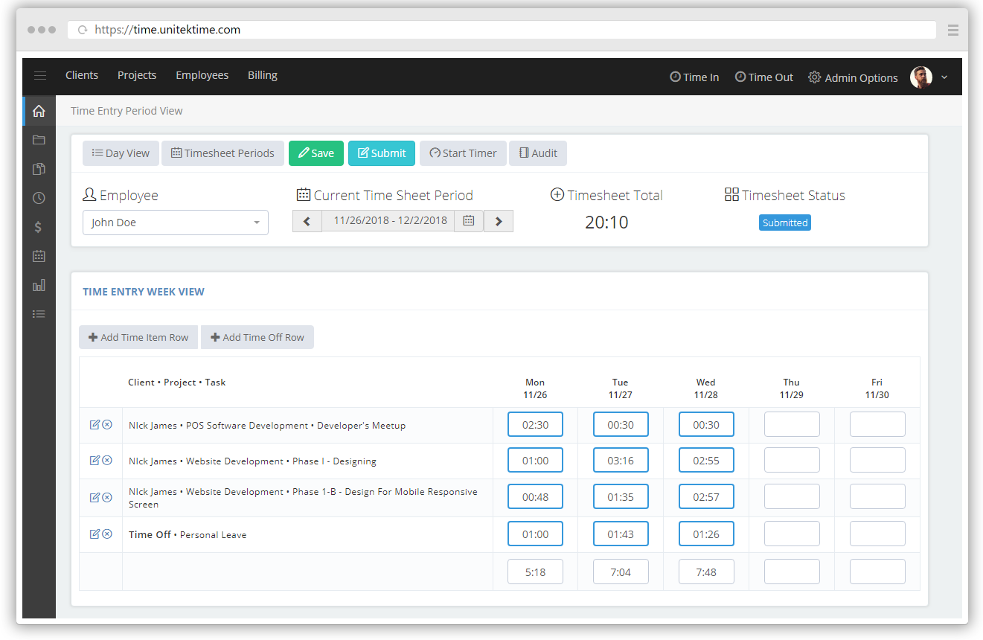Open the Employees menu
The image size is (983, 640).
tap(202, 75)
